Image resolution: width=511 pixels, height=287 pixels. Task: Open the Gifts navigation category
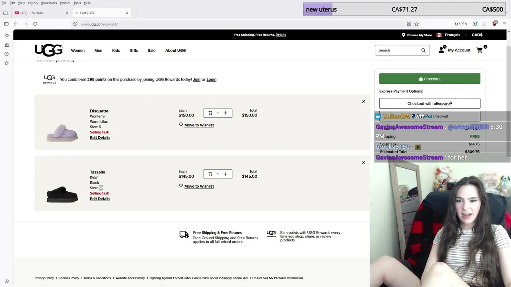click(x=134, y=50)
